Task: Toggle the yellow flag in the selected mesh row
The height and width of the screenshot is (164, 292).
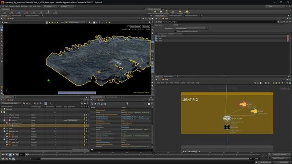Action: [x=84, y=126]
